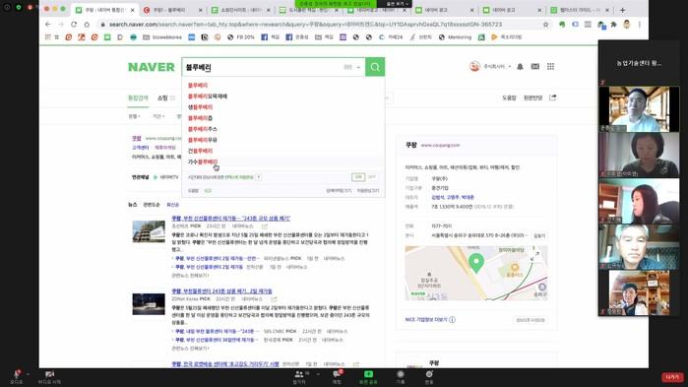Bookmark this page with the star icon
The image size is (688, 387).
(x=545, y=25)
